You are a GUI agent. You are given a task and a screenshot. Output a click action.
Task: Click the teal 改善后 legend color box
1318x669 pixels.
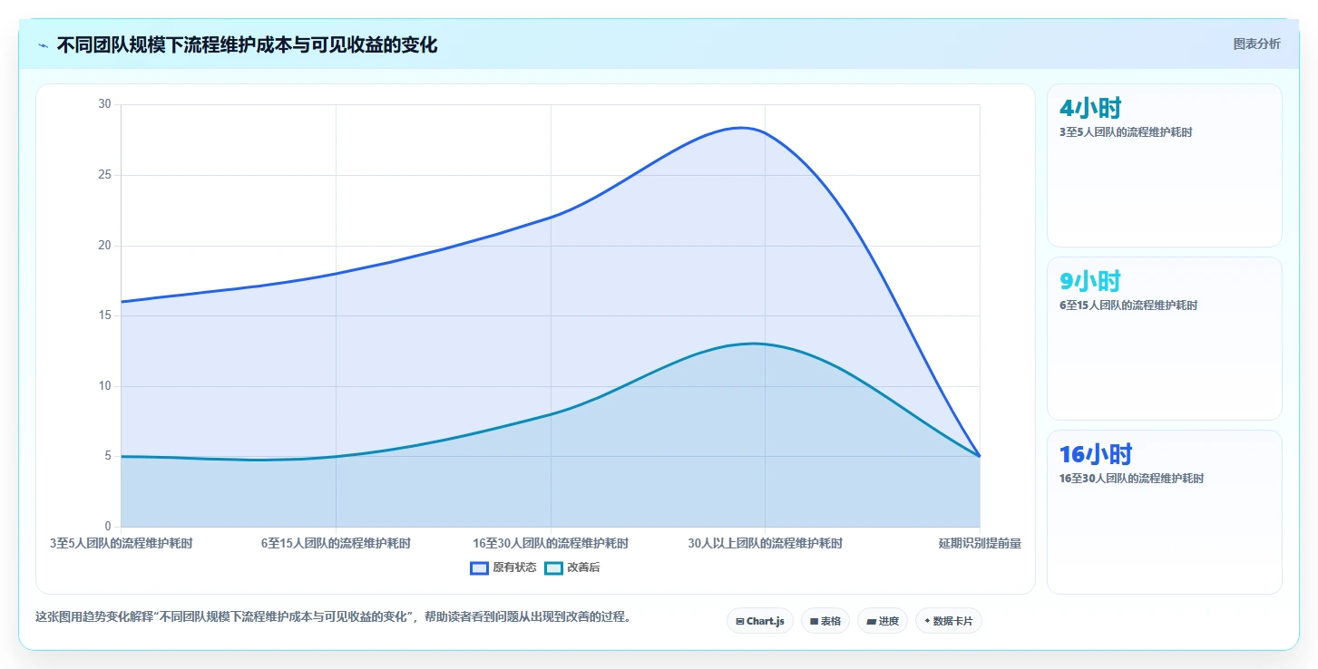coord(553,567)
